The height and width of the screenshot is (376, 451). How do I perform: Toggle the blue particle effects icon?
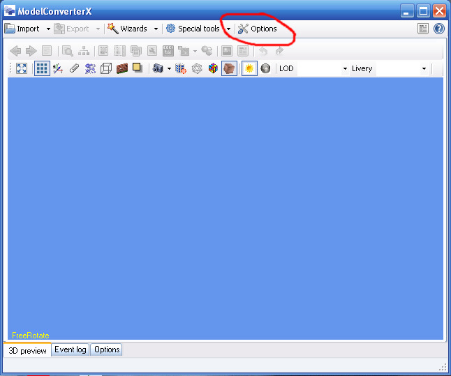coord(90,68)
